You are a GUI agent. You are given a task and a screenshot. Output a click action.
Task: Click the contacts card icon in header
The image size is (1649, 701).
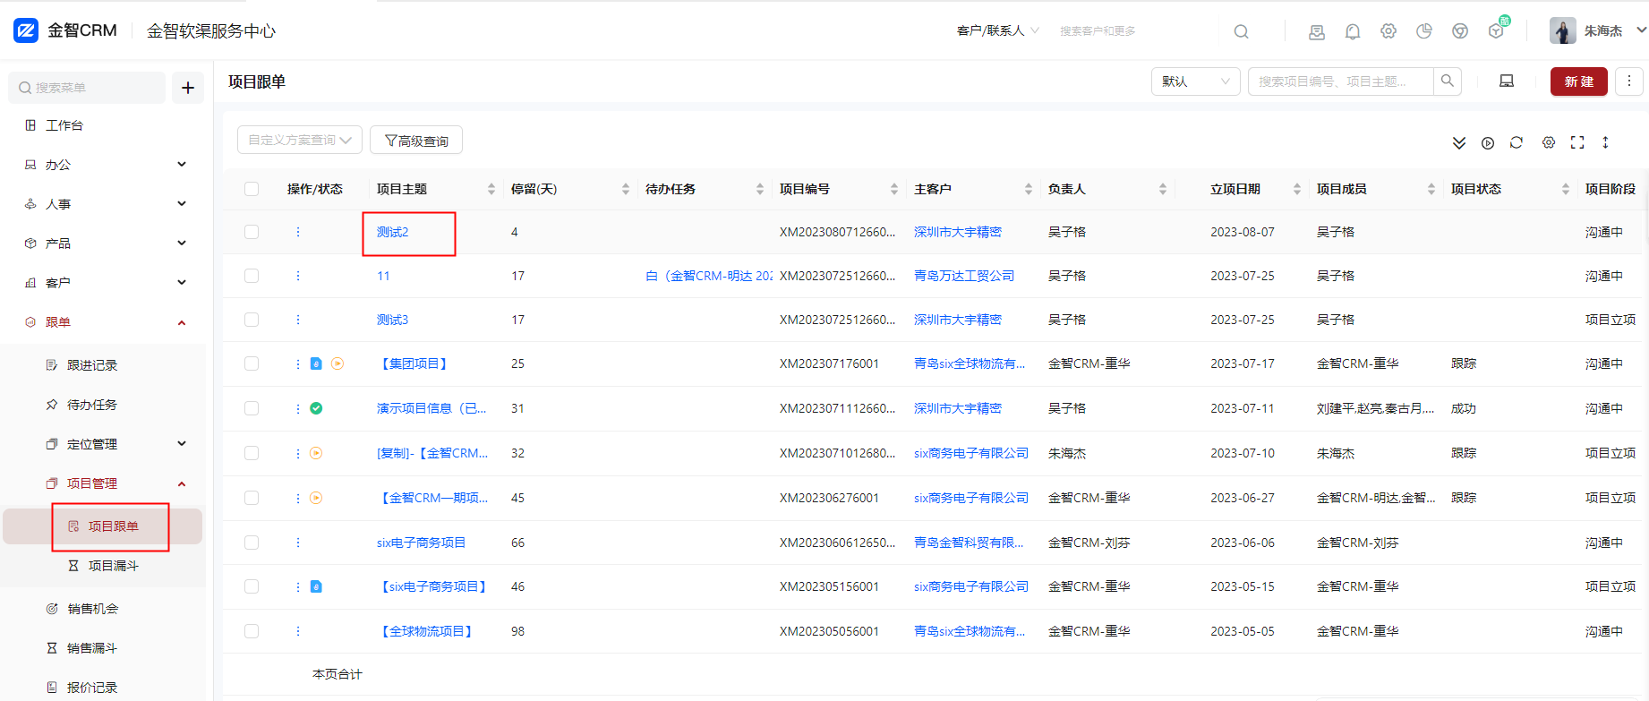coord(1317,31)
